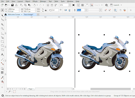Select the Crop tool
Image resolution: width=135 pixels, height=98 pixels.
point(2,24)
